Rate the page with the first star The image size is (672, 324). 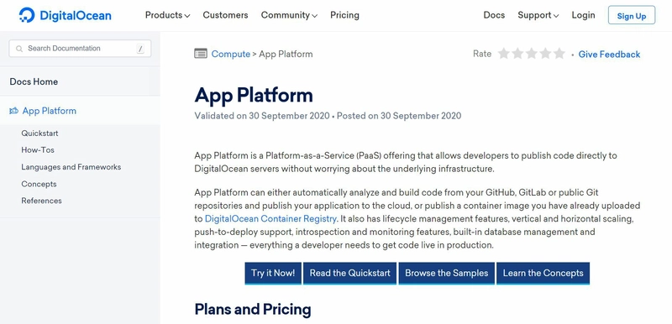(x=503, y=54)
